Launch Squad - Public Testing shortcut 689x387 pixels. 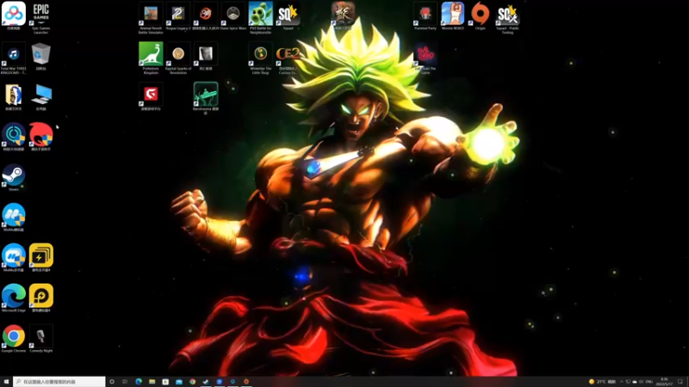pos(507,17)
